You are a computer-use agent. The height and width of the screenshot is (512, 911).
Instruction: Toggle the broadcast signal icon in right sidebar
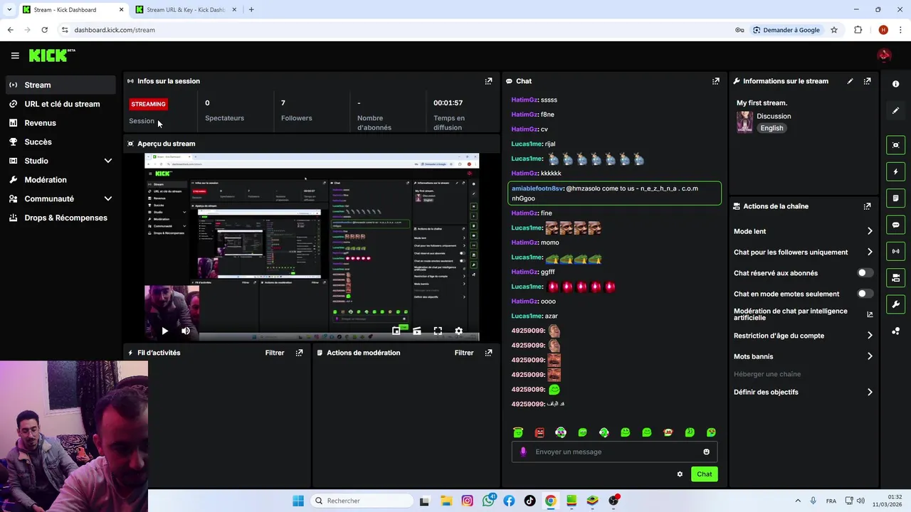pyautogui.click(x=895, y=251)
